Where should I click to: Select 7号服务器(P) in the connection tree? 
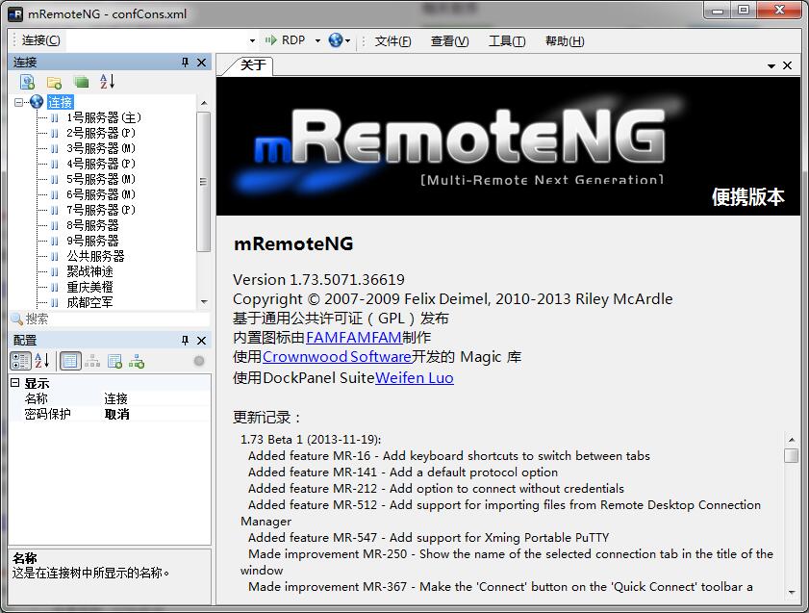click(x=101, y=210)
